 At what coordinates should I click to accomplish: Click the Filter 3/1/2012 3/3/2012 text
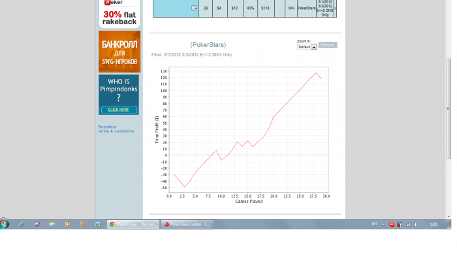point(191,55)
